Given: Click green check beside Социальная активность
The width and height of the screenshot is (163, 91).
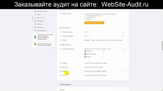Looking at the screenshot, I should [x=61, y=49].
